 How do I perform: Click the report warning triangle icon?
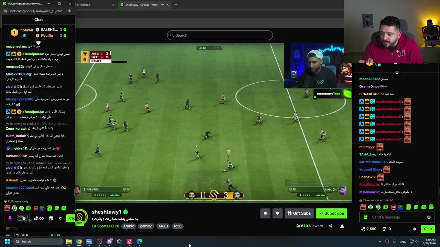point(342,226)
